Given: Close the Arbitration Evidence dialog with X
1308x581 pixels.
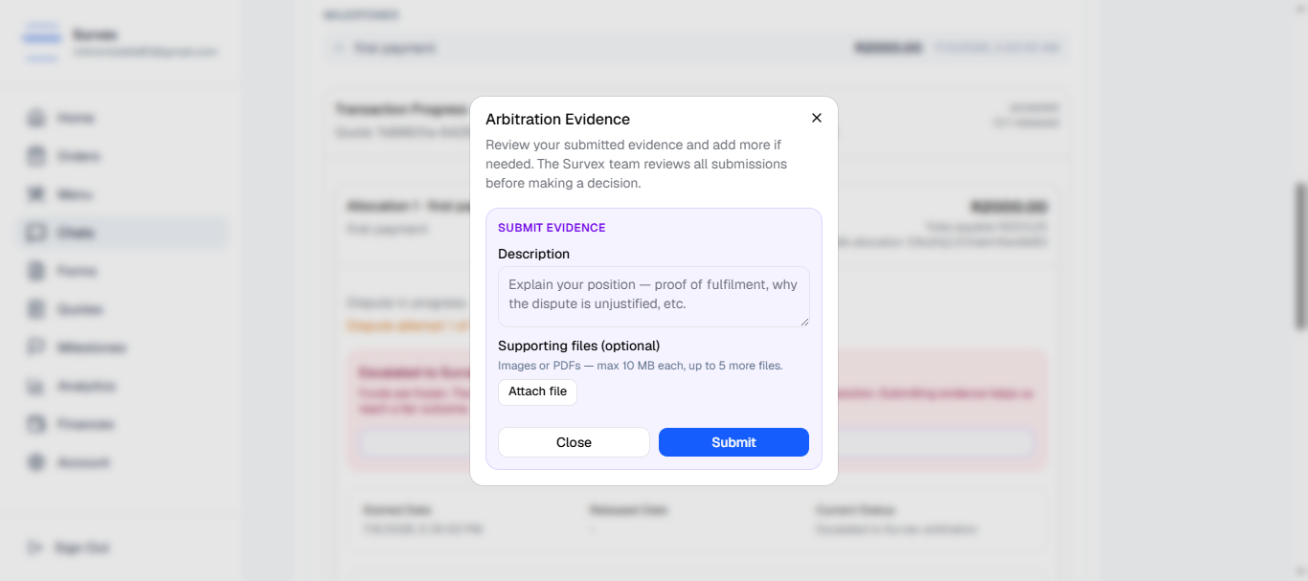Looking at the screenshot, I should [817, 118].
